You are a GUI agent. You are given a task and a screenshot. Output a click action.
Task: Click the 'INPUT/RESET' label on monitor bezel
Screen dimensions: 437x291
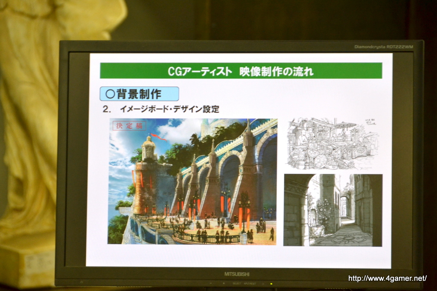(250, 283)
